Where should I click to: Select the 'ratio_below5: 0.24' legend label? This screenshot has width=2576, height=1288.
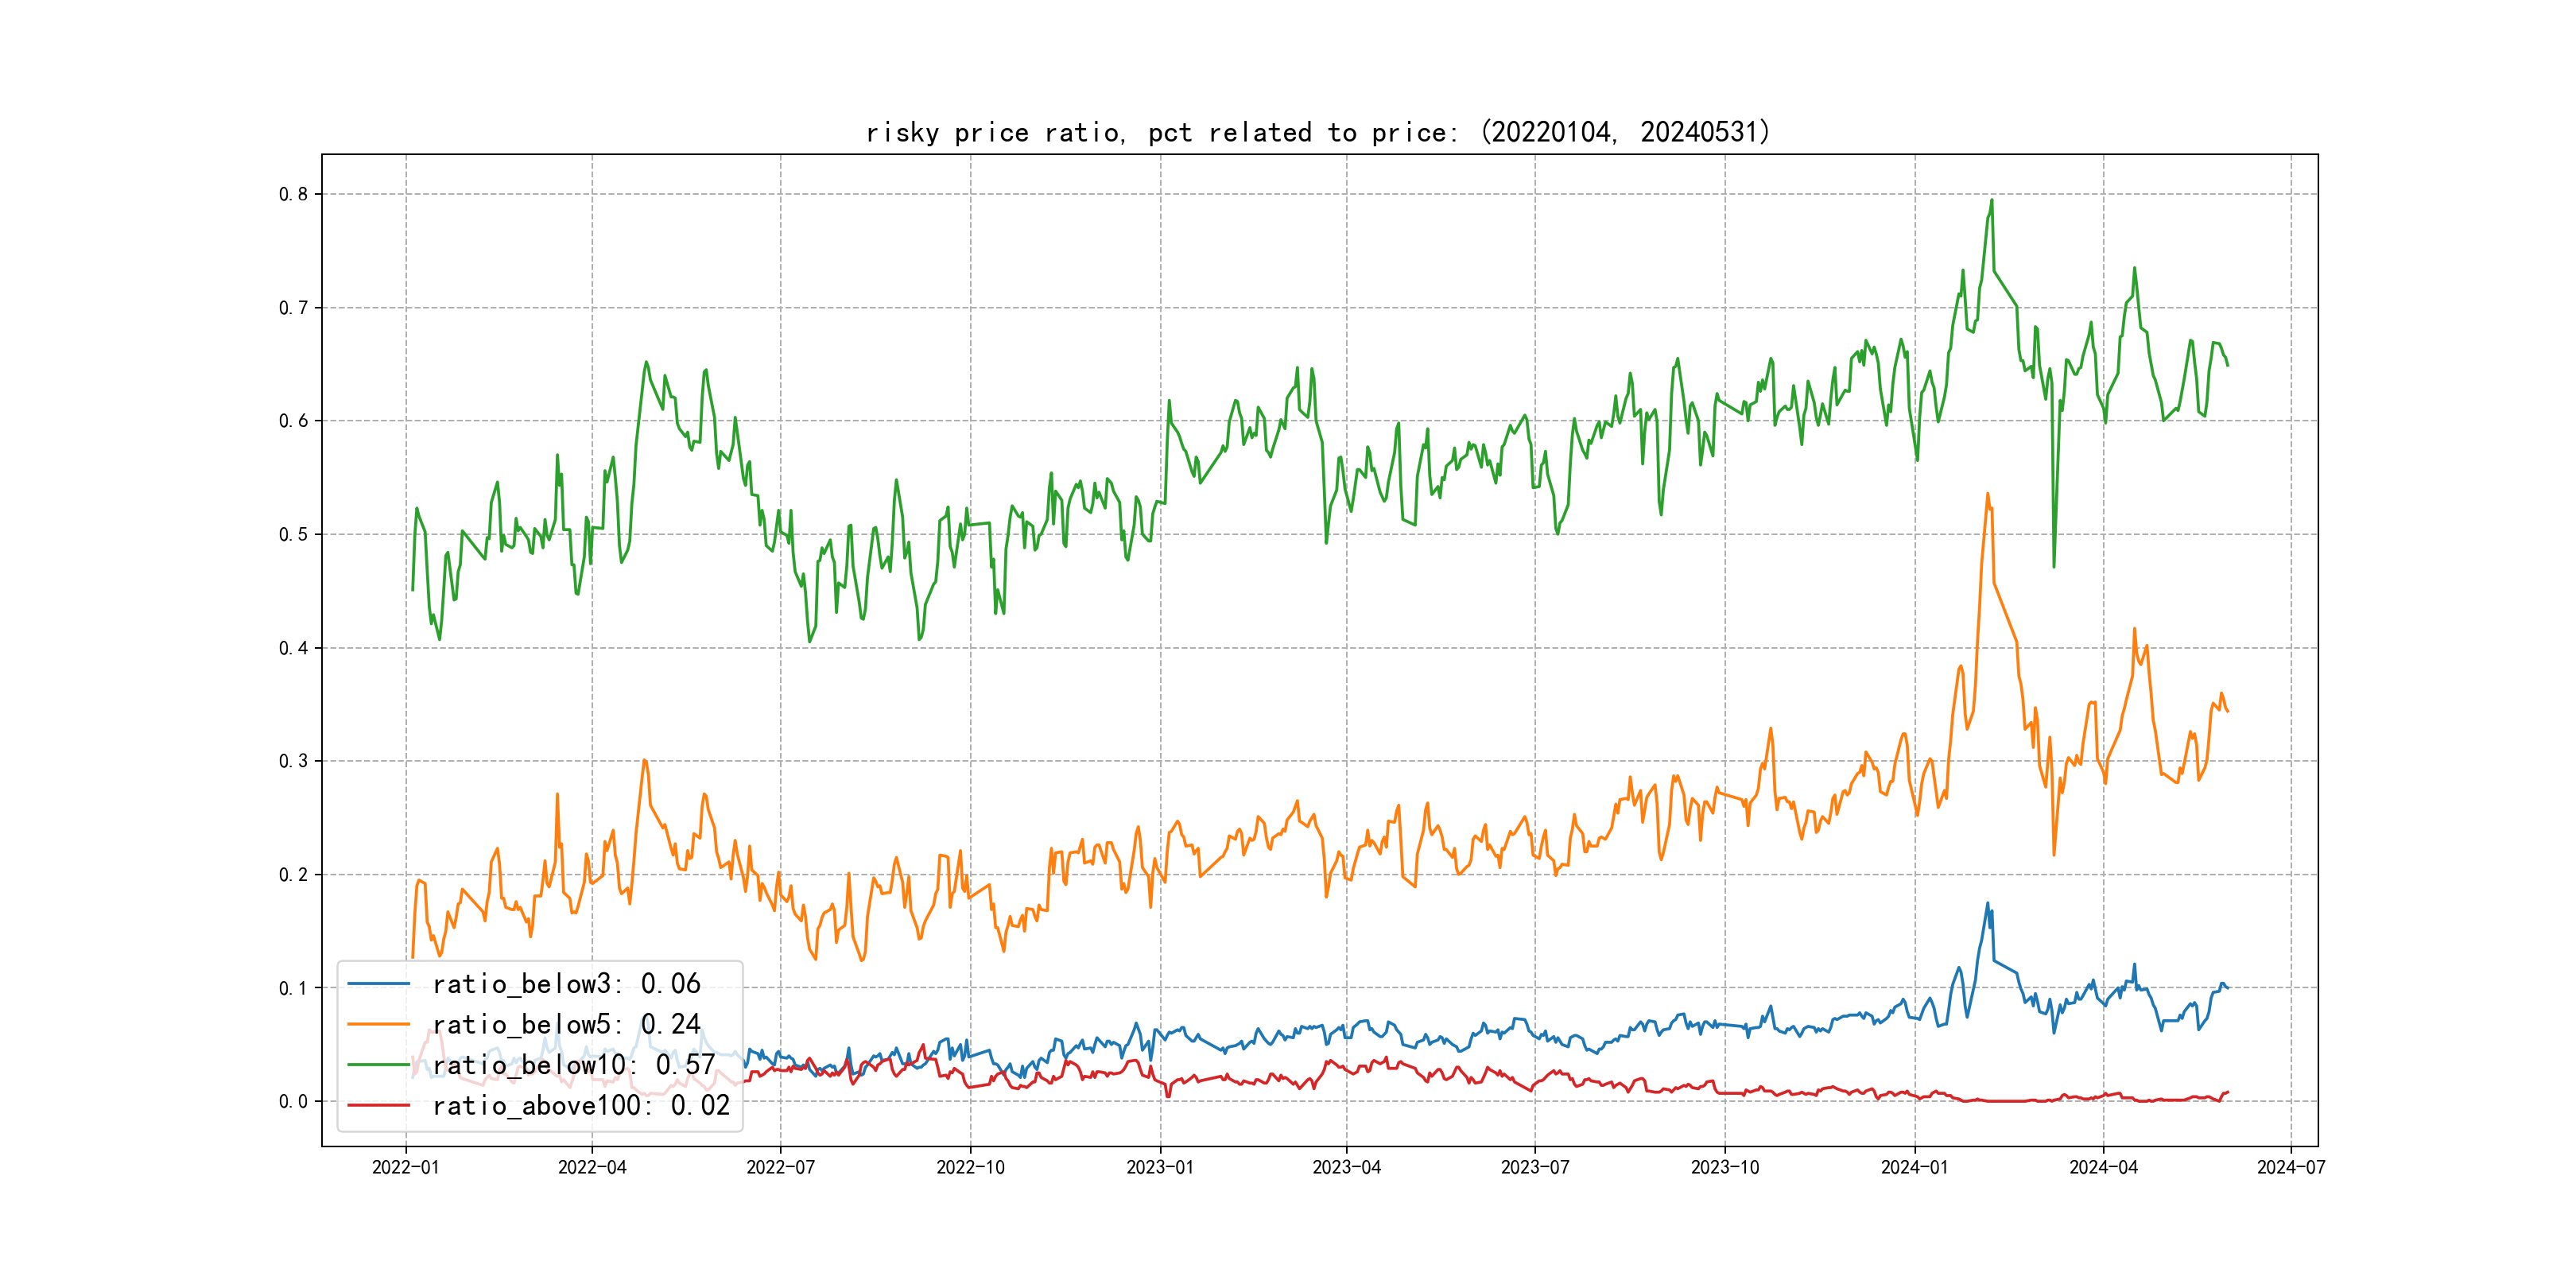click(566, 1024)
